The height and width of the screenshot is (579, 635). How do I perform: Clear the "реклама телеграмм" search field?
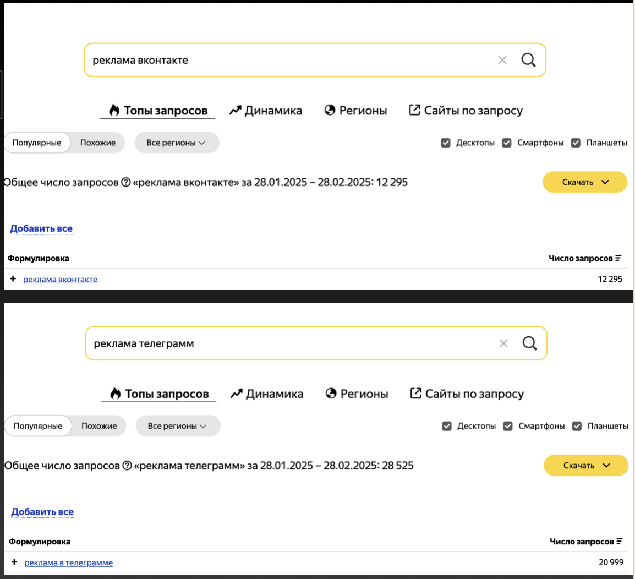[503, 343]
